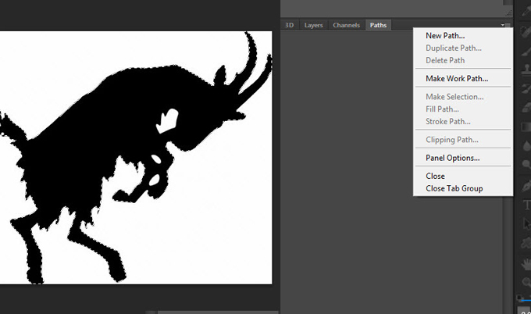Select the History Brush tool

point(526,89)
